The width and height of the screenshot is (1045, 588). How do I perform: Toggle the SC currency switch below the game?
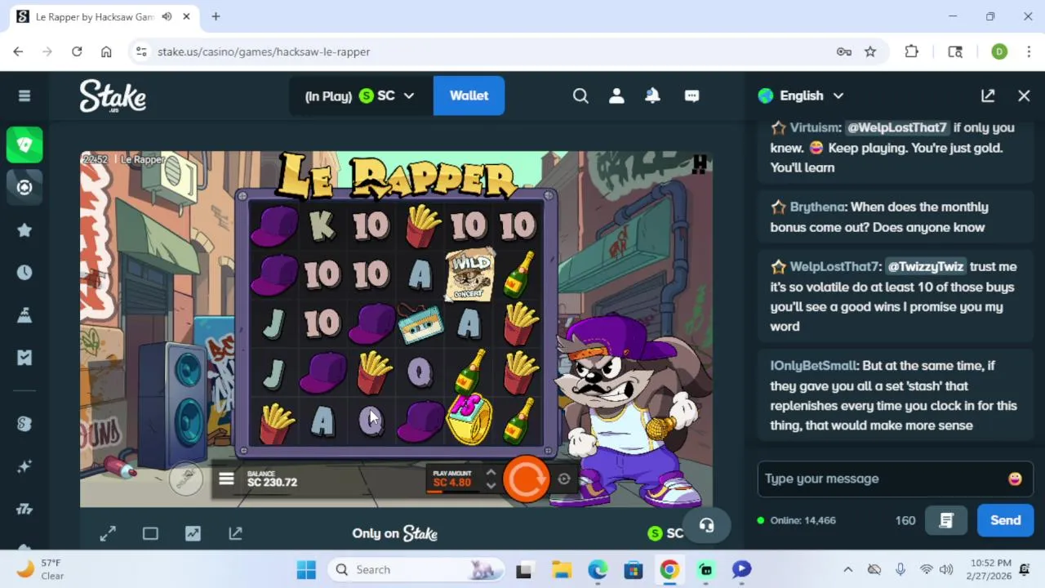[x=665, y=533]
